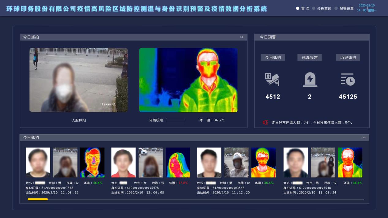The height and width of the screenshot is (218, 388).
Task: Open the large 人脸抓拍 camera image
Action: tap(78, 80)
